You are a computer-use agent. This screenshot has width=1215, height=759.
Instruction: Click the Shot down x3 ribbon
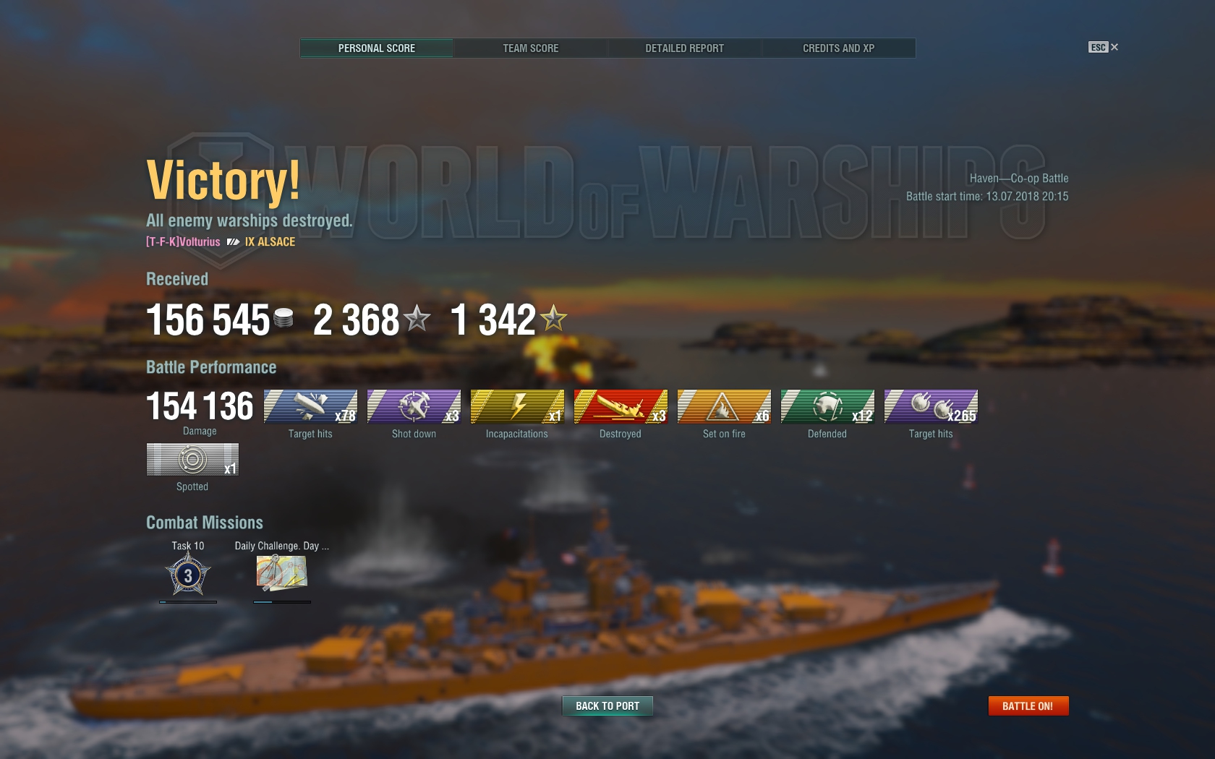(x=414, y=406)
